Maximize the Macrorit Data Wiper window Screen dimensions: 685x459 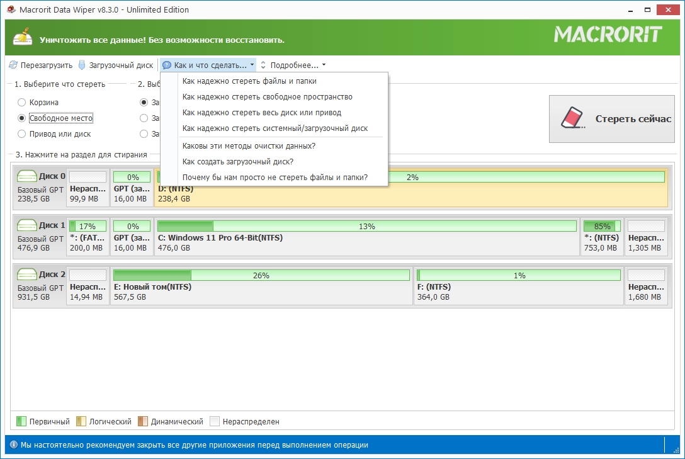647,9
